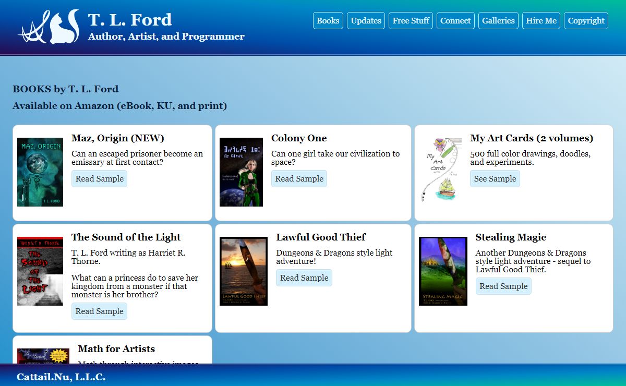Click the Colony One book cover
This screenshot has height=386, width=626.
(x=241, y=172)
